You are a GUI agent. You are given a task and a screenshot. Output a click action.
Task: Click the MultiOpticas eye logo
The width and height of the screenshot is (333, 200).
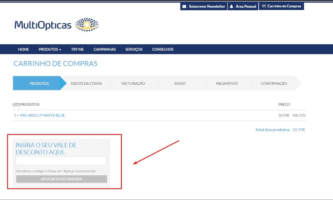tap(87, 25)
